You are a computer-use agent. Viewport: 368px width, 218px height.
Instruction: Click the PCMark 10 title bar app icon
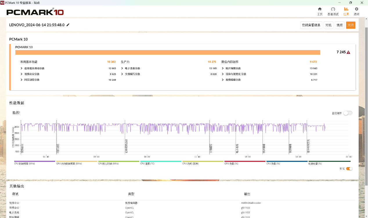(2, 2)
